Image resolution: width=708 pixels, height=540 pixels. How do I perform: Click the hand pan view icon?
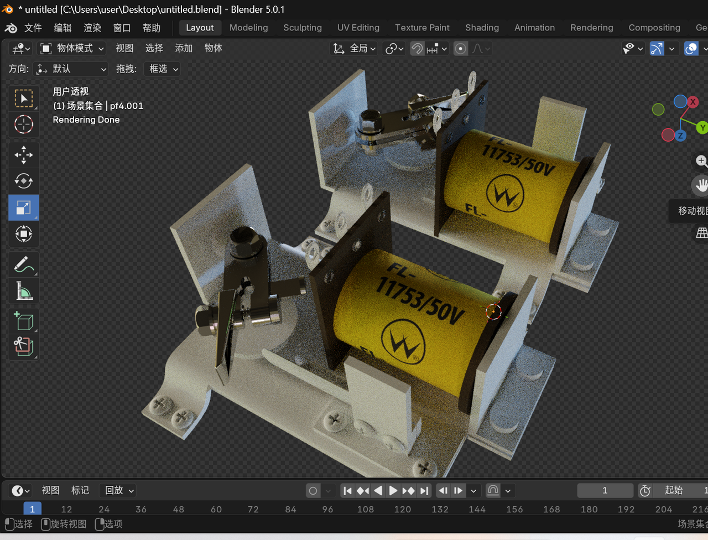pyautogui.click(x=701, y=185)
